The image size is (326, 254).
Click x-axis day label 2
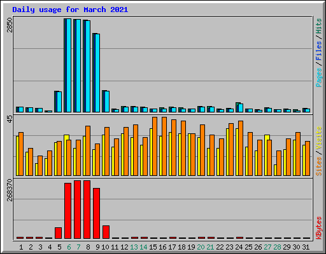click(31, 247)
